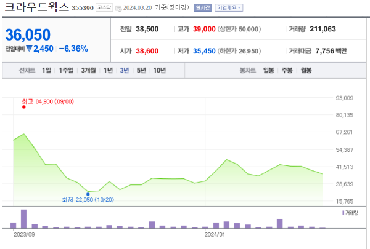Viewport: 370px width, 249px height.
Task: Click the stock code 355390
Action: tap(83, 8)
